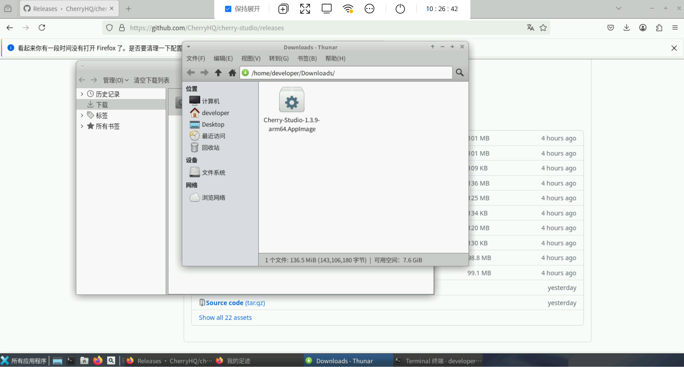Open Firefox view button in tab bar
This screenshot has width=684, height=367.
tap(8, 9)
